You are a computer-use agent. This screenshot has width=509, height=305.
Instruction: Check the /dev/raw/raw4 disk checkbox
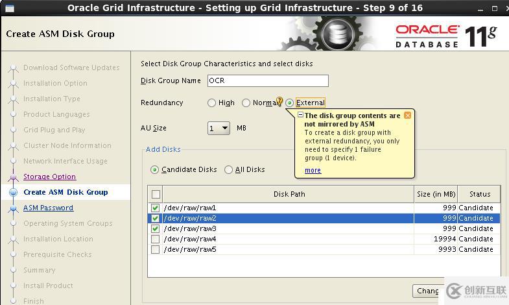(x=156, y=239)
